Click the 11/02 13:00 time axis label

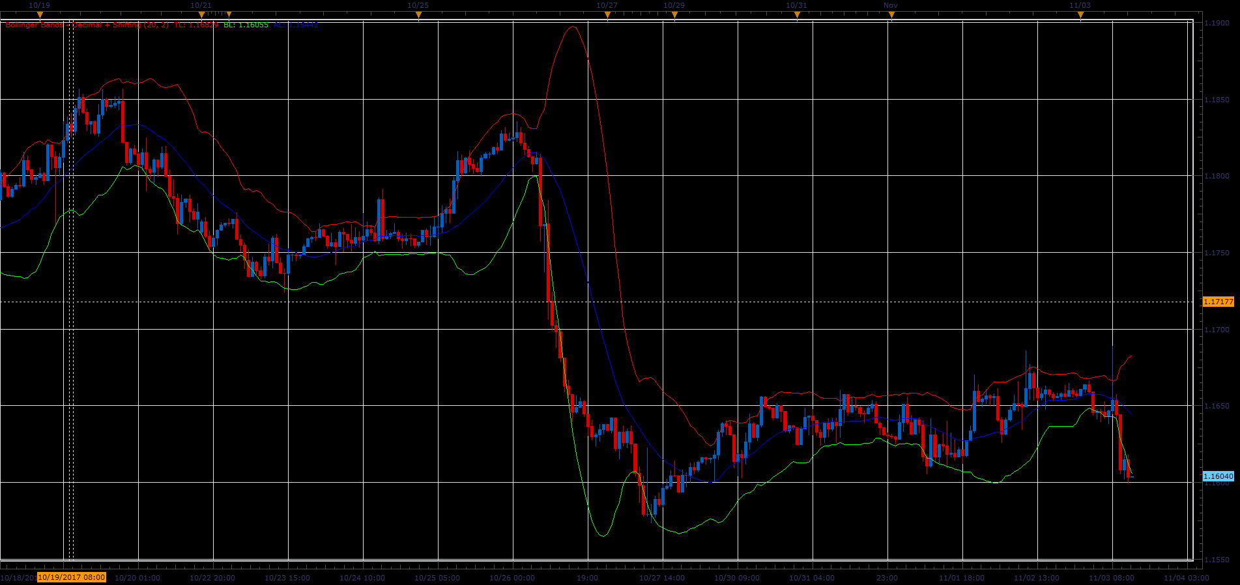point(1037,578)
